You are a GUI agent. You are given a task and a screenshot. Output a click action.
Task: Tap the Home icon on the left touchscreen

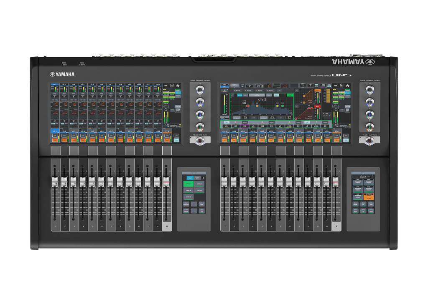click(x=178, y=86)
